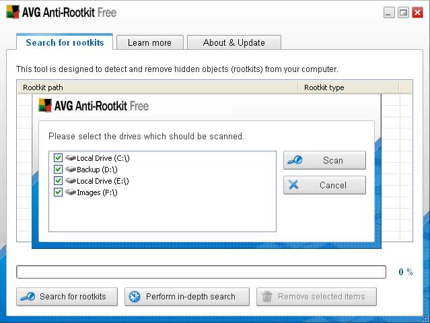
Task: Start the Perform in-depth search button
Action: tap(186, 296)
